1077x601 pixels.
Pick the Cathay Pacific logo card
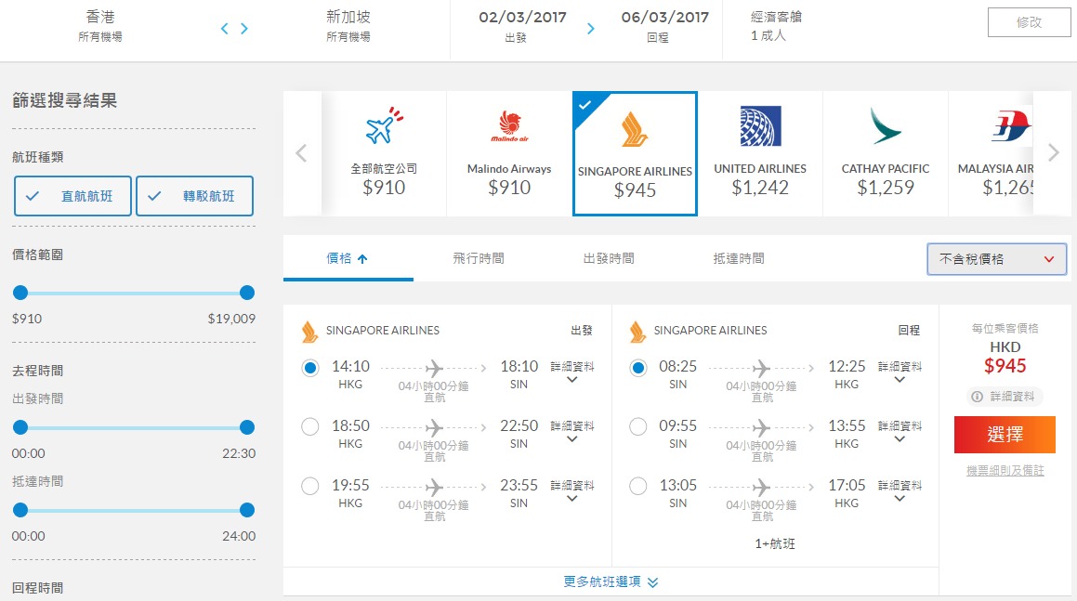886,154
